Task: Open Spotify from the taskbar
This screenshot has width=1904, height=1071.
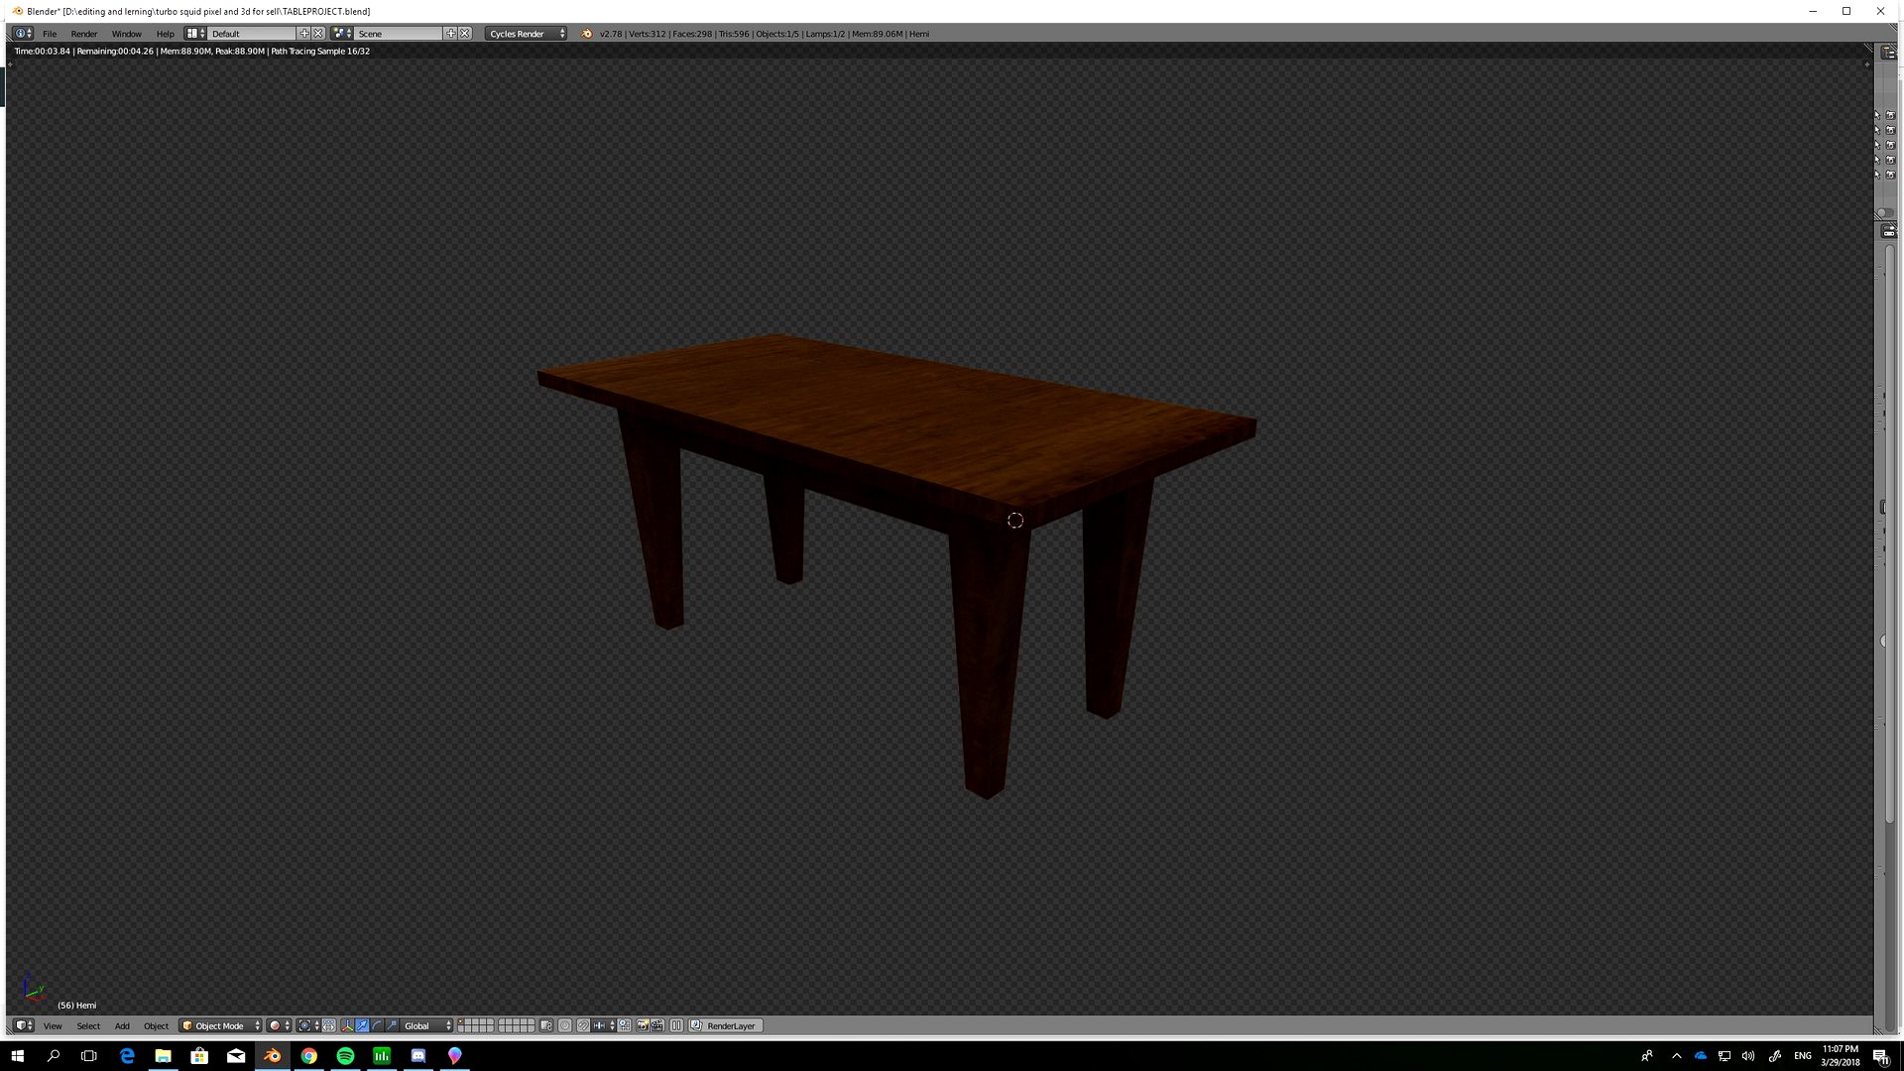Action: coord(345,1055)
